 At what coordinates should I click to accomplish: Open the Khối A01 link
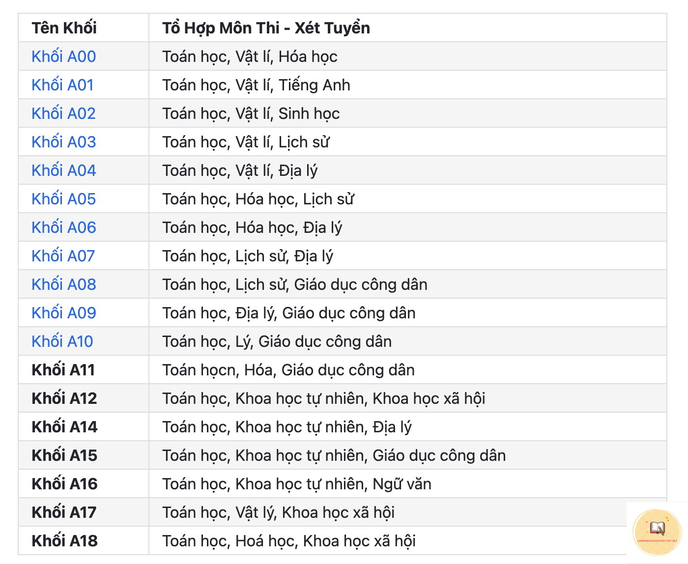click(x=63, y=85)
